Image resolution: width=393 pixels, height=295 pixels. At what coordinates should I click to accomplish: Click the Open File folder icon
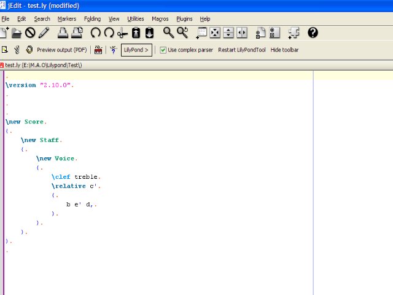tap(17, 33)
